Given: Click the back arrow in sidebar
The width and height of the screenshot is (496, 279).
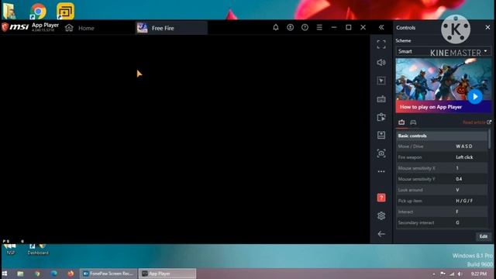Looking at the screenshot, I should (x=381, y=234).
